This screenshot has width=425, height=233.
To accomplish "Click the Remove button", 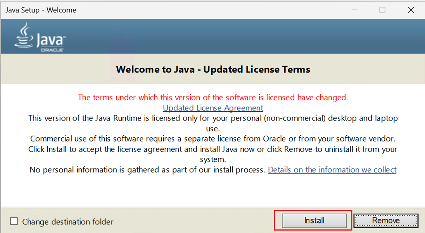I will click(386, 221).
